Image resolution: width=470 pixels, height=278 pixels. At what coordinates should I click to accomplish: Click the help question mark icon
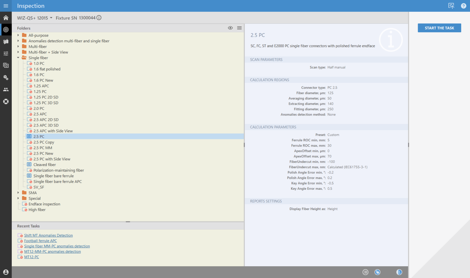click(x=464, y=6)
